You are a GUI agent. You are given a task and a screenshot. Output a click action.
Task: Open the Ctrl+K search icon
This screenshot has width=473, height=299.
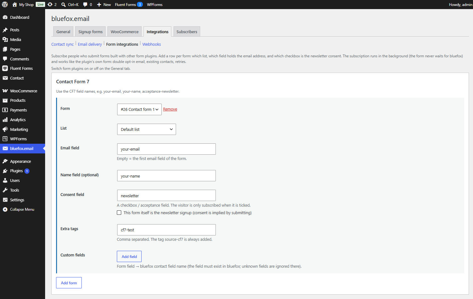pos(64,4)
